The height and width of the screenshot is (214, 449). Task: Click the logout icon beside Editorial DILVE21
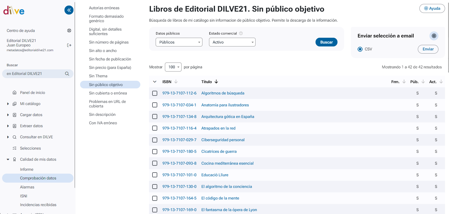click(x=69, y=45)
